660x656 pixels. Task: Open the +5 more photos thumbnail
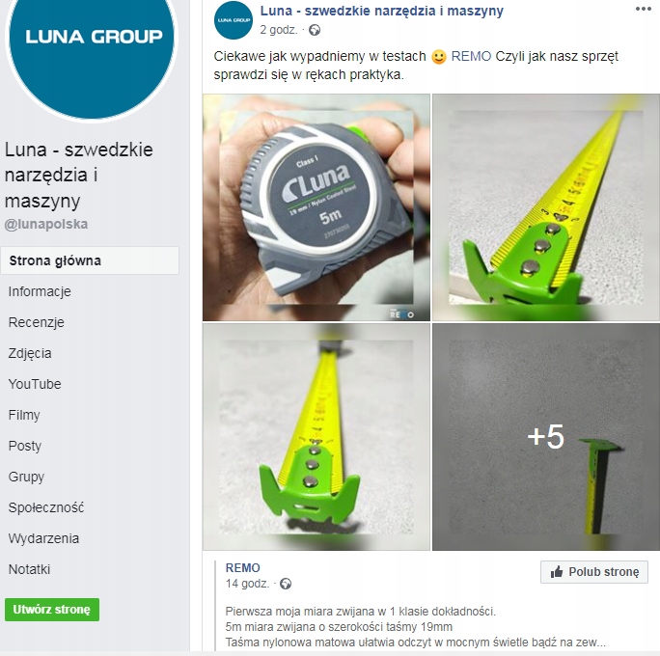click(546, 437)
